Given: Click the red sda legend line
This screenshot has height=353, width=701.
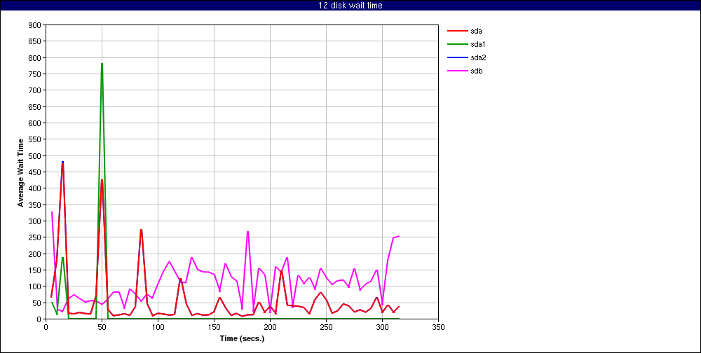Looking at the screenshot, I should pyautogui.click(x=457, y=31).
